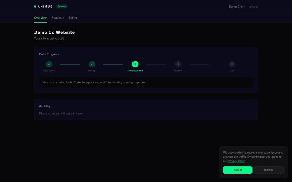292x182 pixels.
Task: Click the ANIMUS logo green dot
Action: coord(35,7)
